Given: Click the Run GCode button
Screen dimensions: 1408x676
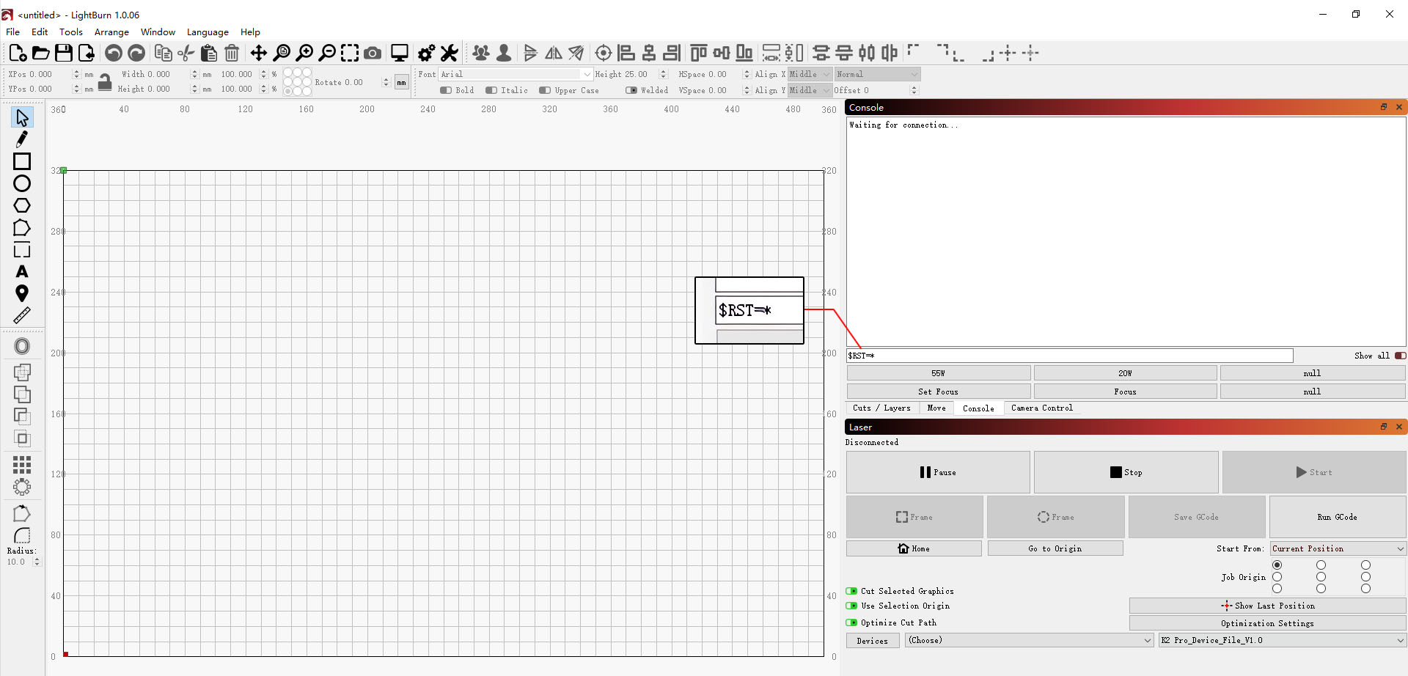Looking at the screenshot, I should [1337, 517].
